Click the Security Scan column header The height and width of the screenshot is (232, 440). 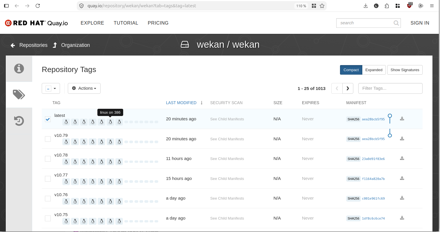point(226,103)
